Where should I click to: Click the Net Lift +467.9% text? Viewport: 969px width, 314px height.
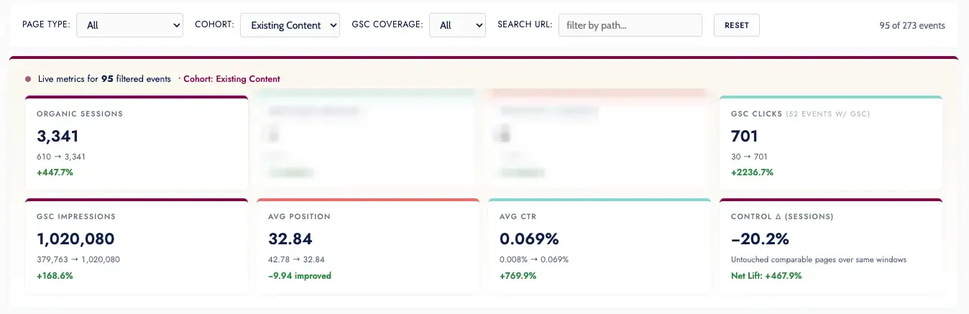766,275
